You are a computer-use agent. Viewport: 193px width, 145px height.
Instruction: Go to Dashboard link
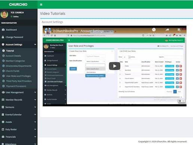tap(11, 30)
